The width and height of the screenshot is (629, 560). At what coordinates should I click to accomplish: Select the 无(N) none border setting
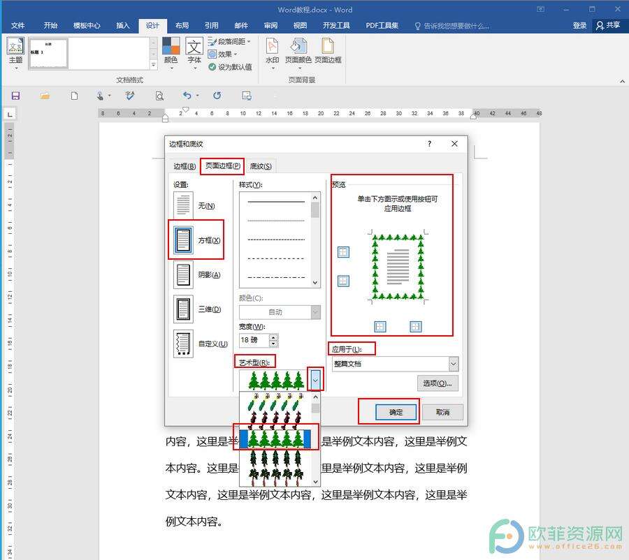196,205
